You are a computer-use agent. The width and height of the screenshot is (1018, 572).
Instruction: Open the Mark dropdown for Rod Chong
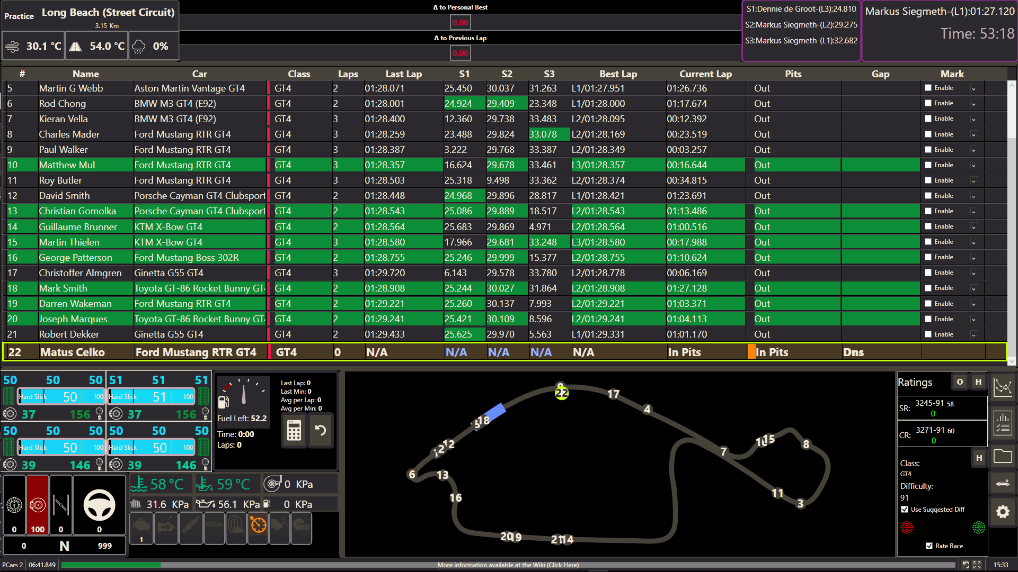point(973,103)
